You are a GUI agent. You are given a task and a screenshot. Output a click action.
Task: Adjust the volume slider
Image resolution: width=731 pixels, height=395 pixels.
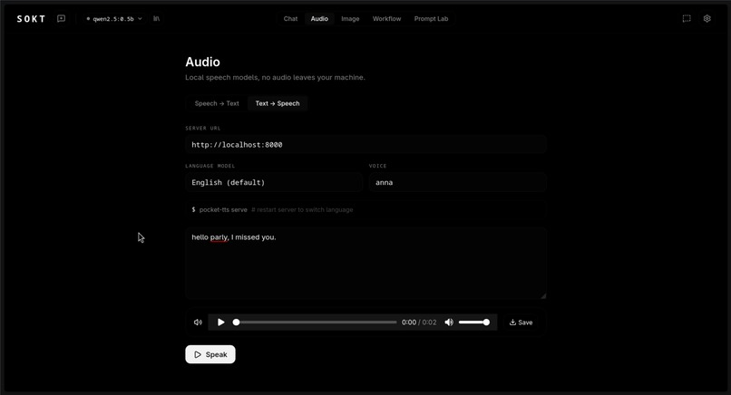coord(474,322)
